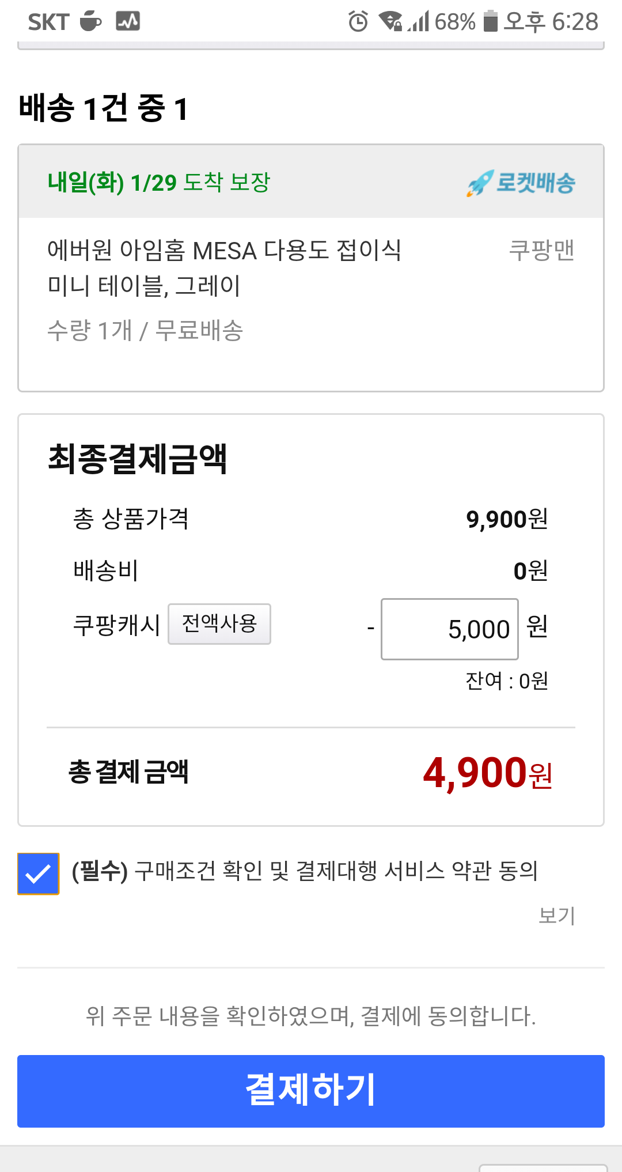This screenshot has height=1172, width=622.
Task: Tap the delivery date 내일(화) 1/29 header
Action: [x=159, y=183]
